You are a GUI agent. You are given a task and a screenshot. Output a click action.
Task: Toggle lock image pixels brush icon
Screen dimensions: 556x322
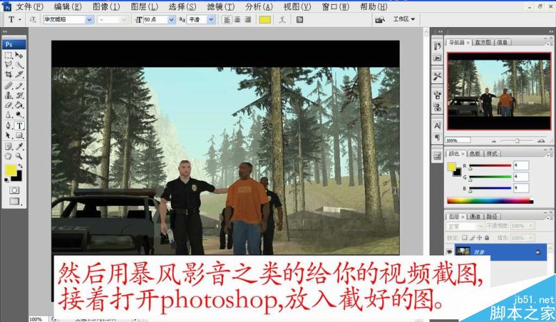point(472,238)
